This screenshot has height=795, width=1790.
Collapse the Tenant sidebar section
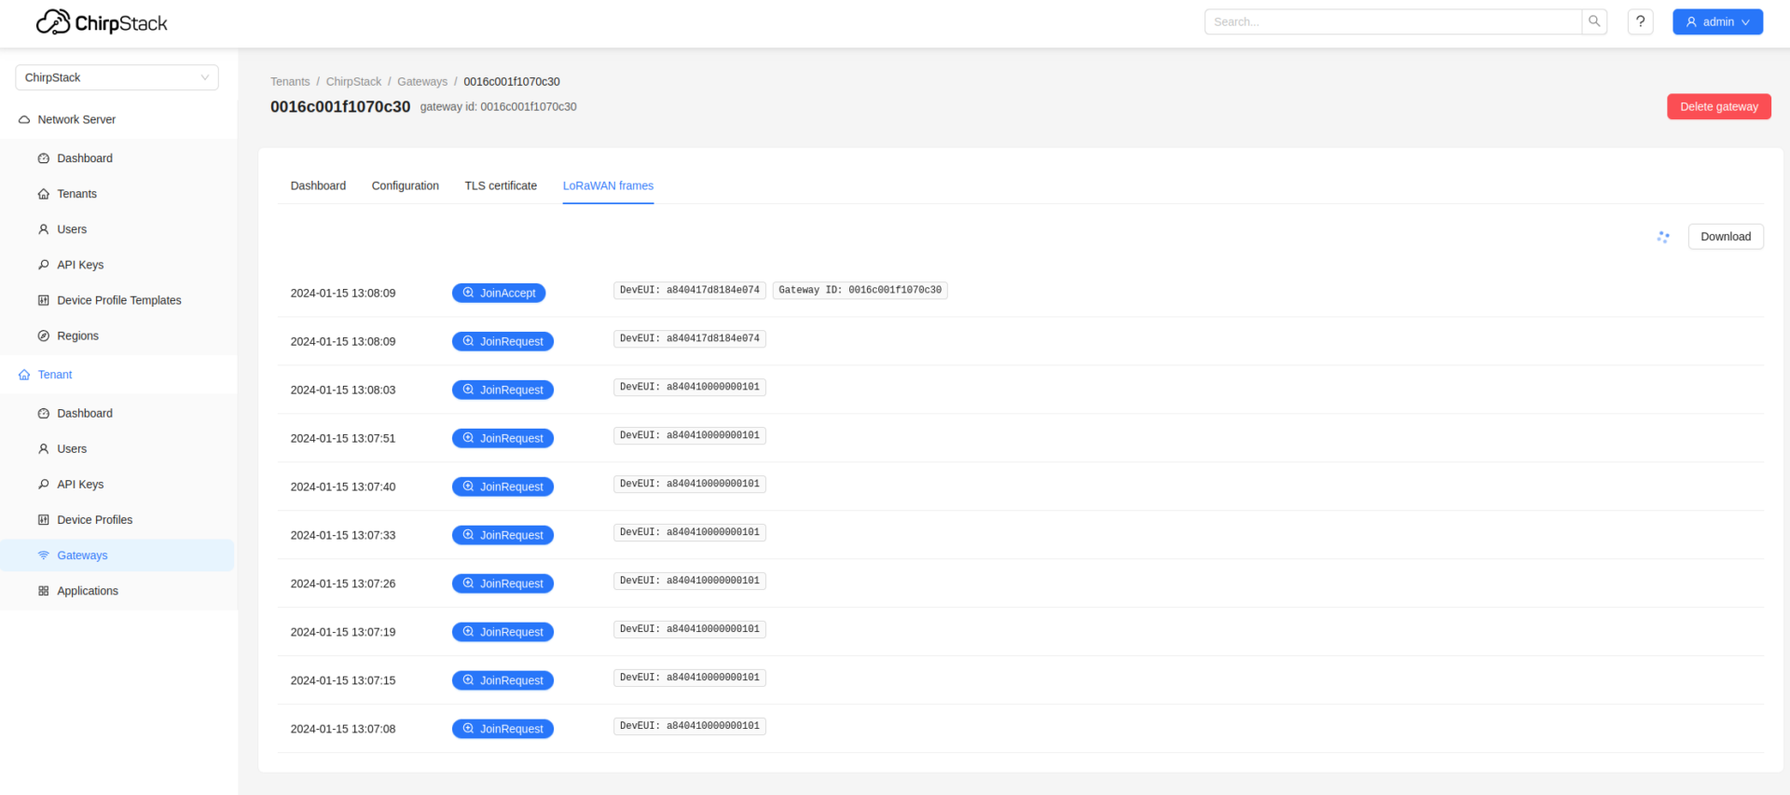tap(55, 375)
